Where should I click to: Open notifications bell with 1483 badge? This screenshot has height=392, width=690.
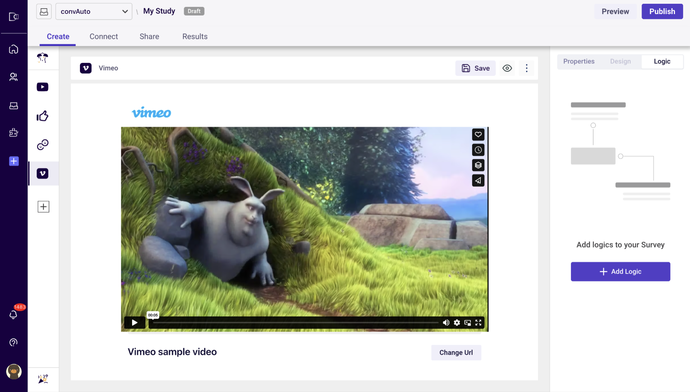14,314
